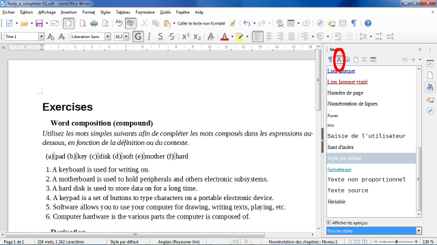Image resolution: width=437 pixels, height=245 pixels.
Task: Open the Affichage menu
Action: tap(47, 12)
